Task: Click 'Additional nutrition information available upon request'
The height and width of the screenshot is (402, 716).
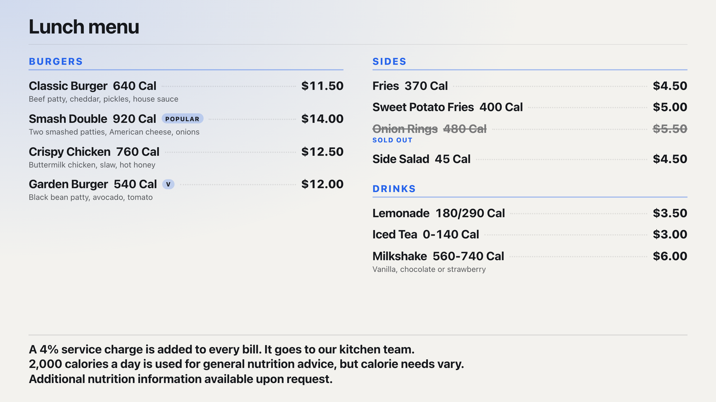Action: (x=181, y=379)
